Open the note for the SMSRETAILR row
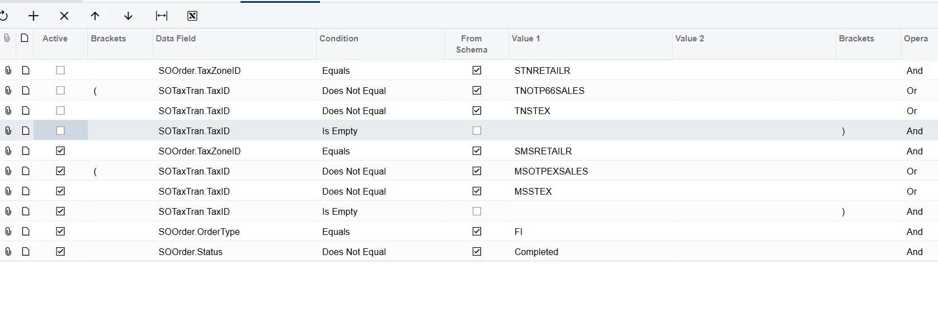 (26, 151)
